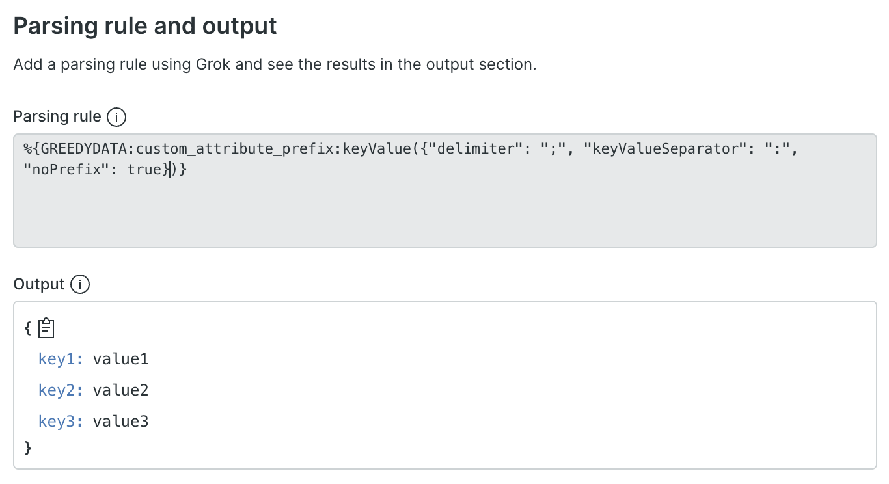Click value3 in the output
Screen dimensions: 889x484
point(121,422)
